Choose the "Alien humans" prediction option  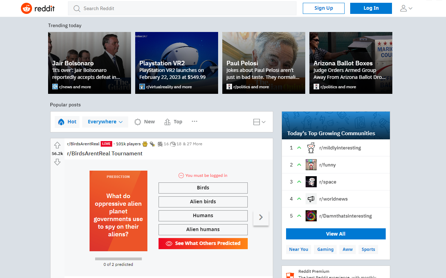(203, 230)
